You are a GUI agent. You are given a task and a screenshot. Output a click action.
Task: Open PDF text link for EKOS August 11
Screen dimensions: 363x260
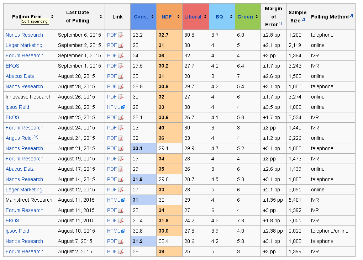[x=112, y=221]
